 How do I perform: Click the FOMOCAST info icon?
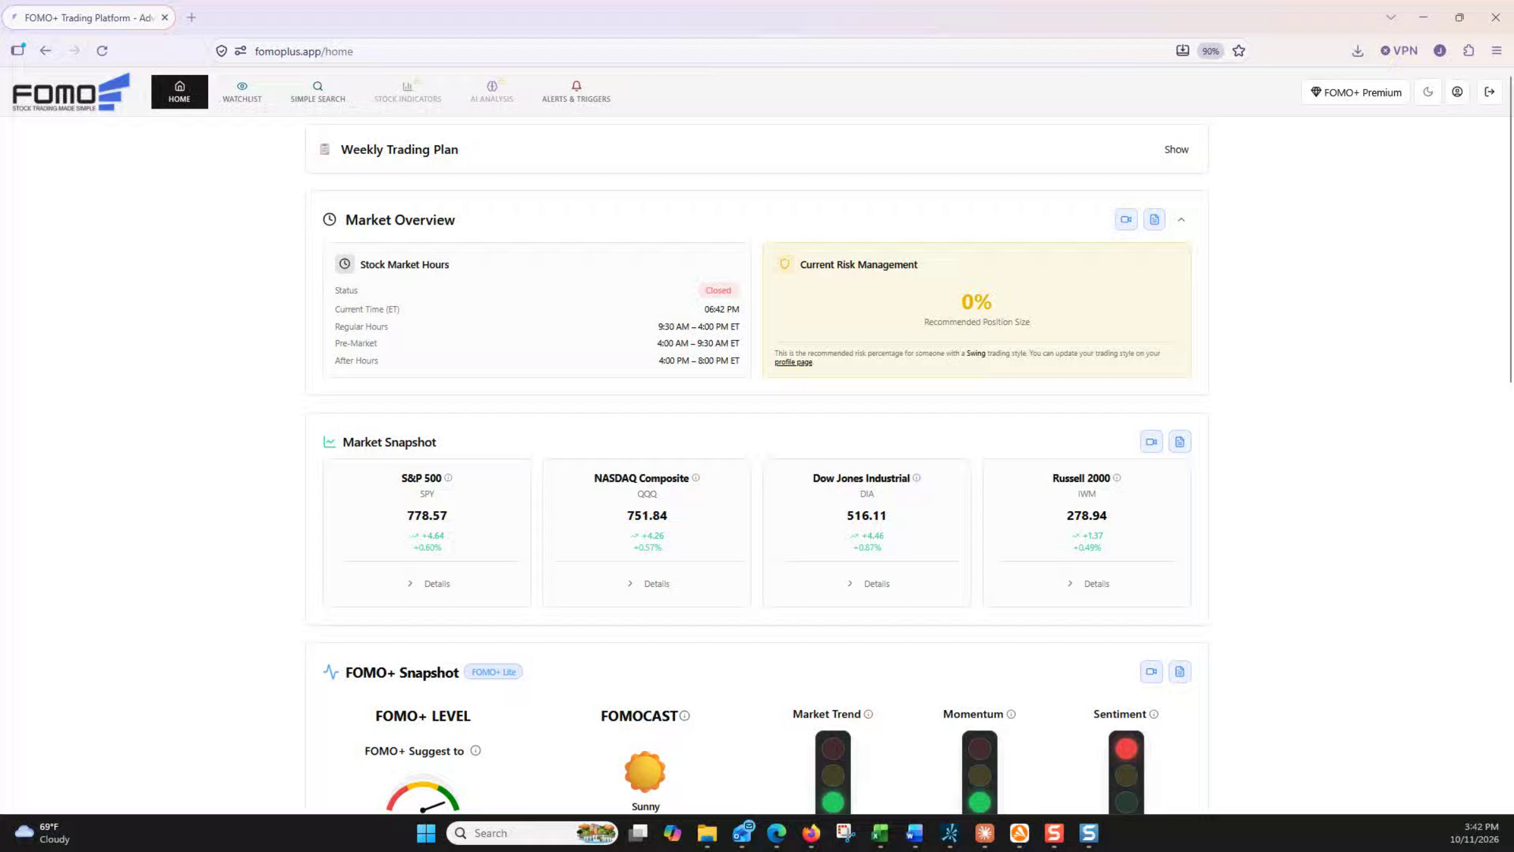[685, 716]
